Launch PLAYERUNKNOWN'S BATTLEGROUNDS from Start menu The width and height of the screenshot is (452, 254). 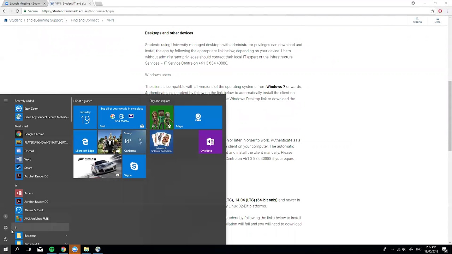pyautogui.click(x=42, y=143)
